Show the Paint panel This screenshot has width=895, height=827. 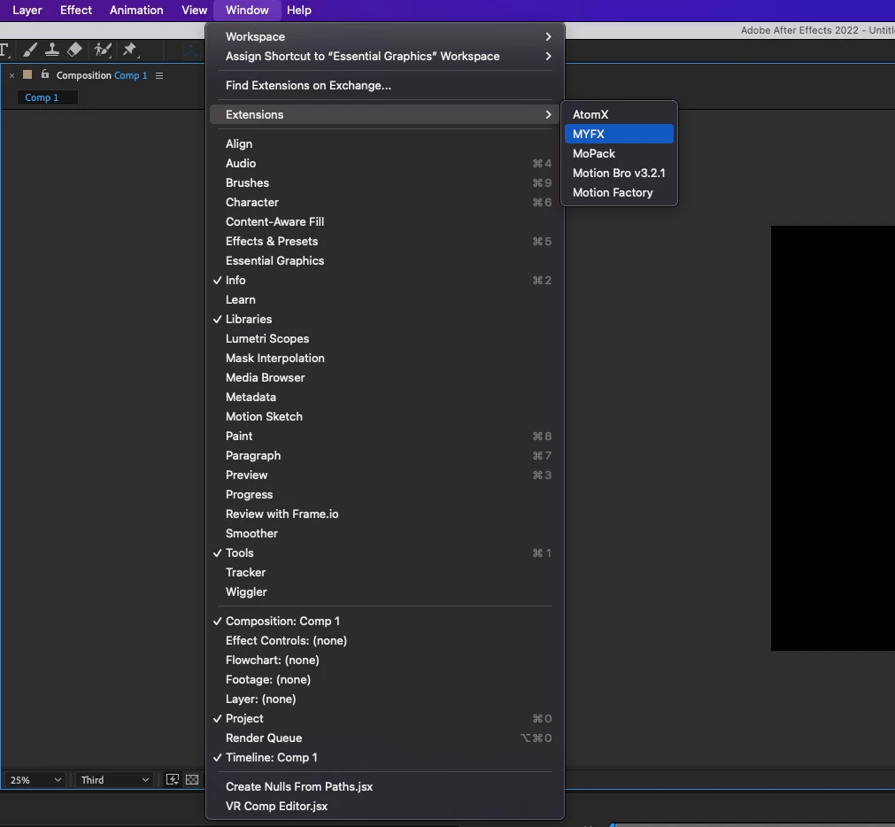pyautogui.click(x=385, y=436)
